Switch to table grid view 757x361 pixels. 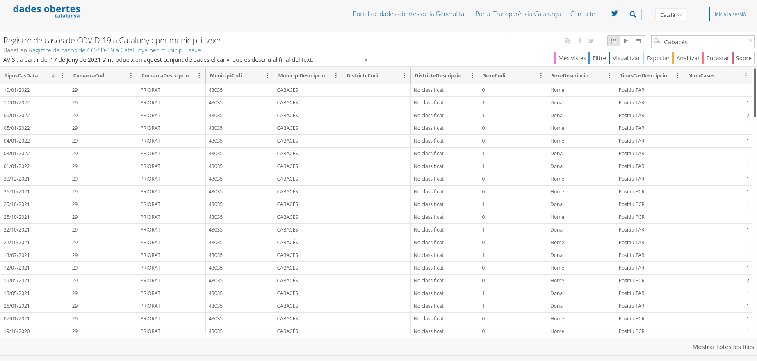pyautogui.click(x=613, y=41)
